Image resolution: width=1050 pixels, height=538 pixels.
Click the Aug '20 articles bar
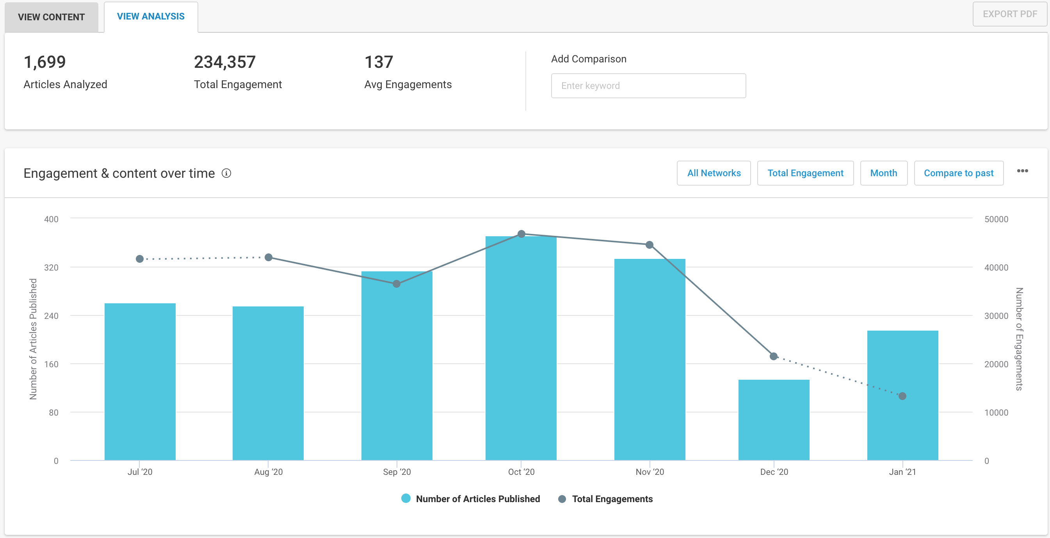(268, 383)
